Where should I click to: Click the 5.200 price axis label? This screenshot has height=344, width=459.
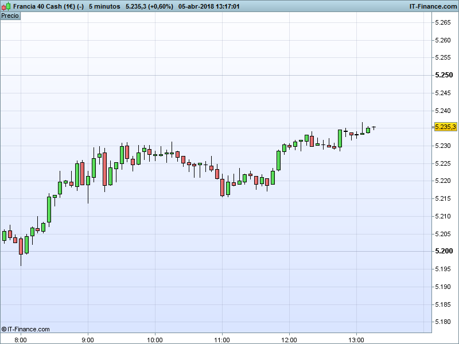pyautogui.click(x=444, y=251)
